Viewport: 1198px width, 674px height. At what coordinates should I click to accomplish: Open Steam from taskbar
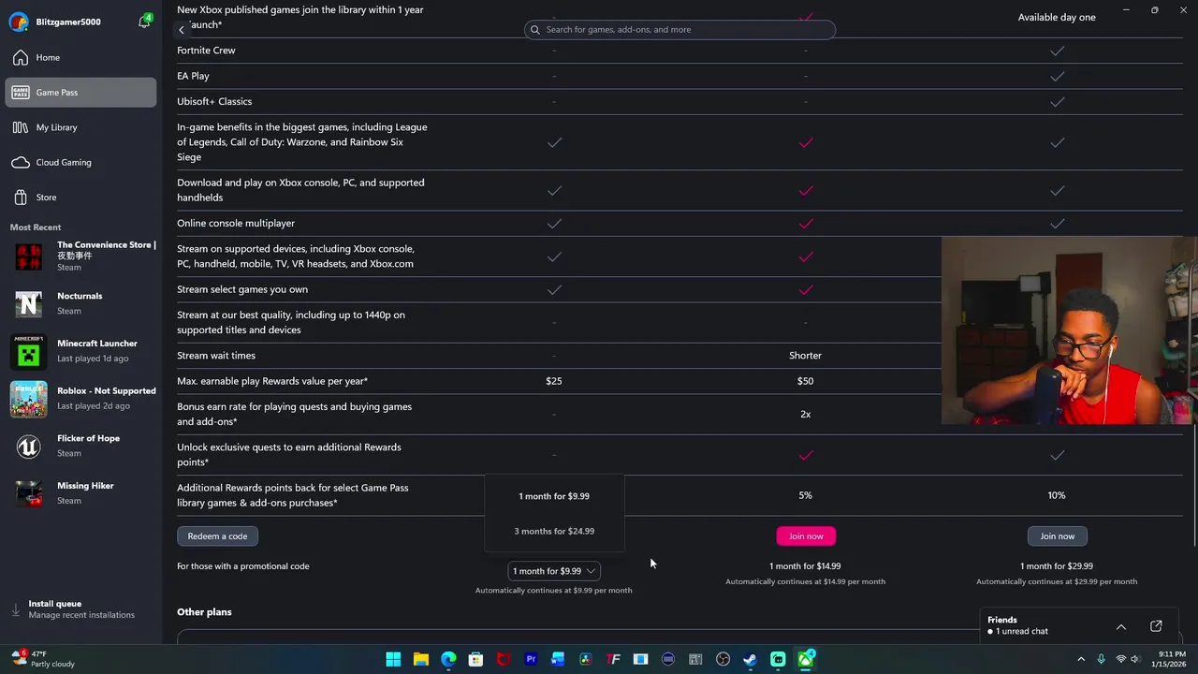click(750, 660)
